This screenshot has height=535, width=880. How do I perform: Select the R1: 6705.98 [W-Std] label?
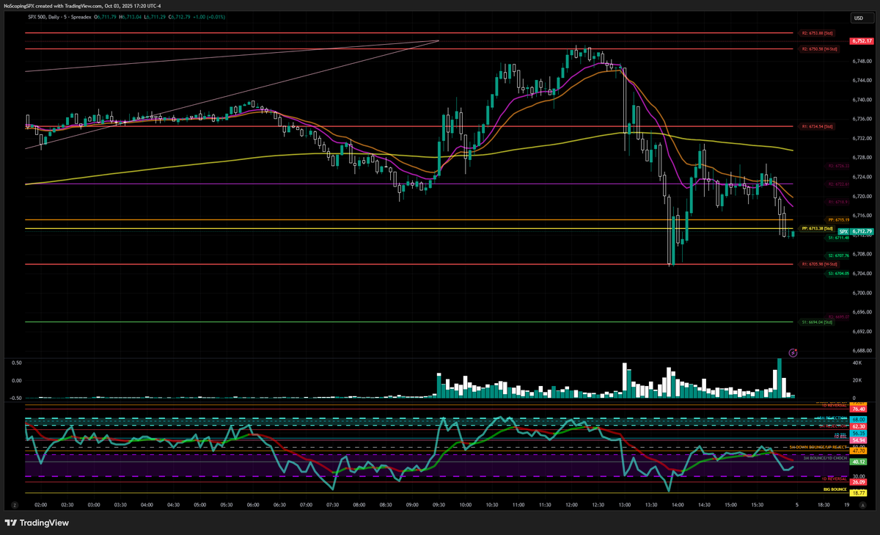tap(820, 264)
